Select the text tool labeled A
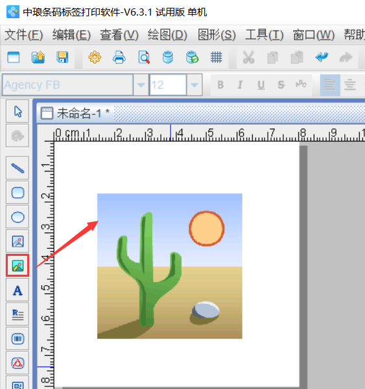The height and width of the screenshot is (389, 365). point(18,290)
